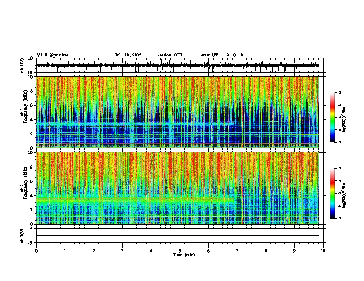Click the ch.3 flat voltage trace

177,236
